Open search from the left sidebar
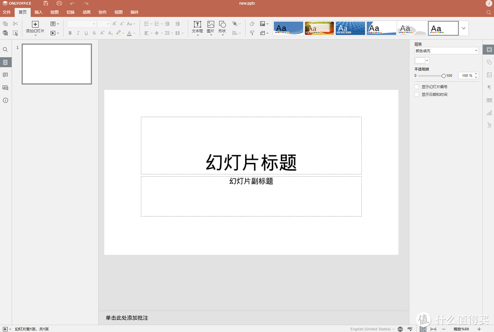This screenshot has height=332, width=494. tap(5, 49)
